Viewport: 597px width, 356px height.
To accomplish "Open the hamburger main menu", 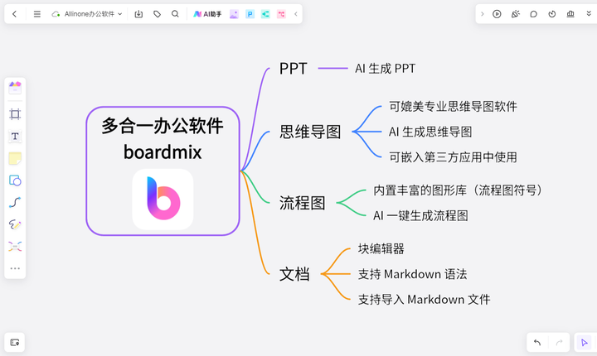I will [37, 14].
